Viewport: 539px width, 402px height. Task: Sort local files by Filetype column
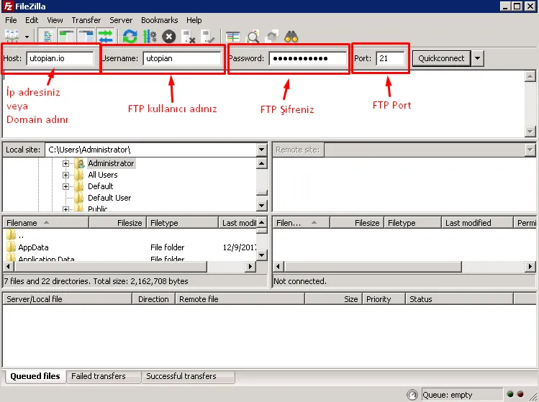[x=183, y=223]
